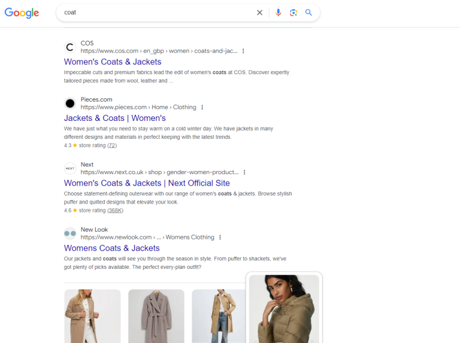
Task: Click the COS URL breadcrumb
Action: coord(159,51)
